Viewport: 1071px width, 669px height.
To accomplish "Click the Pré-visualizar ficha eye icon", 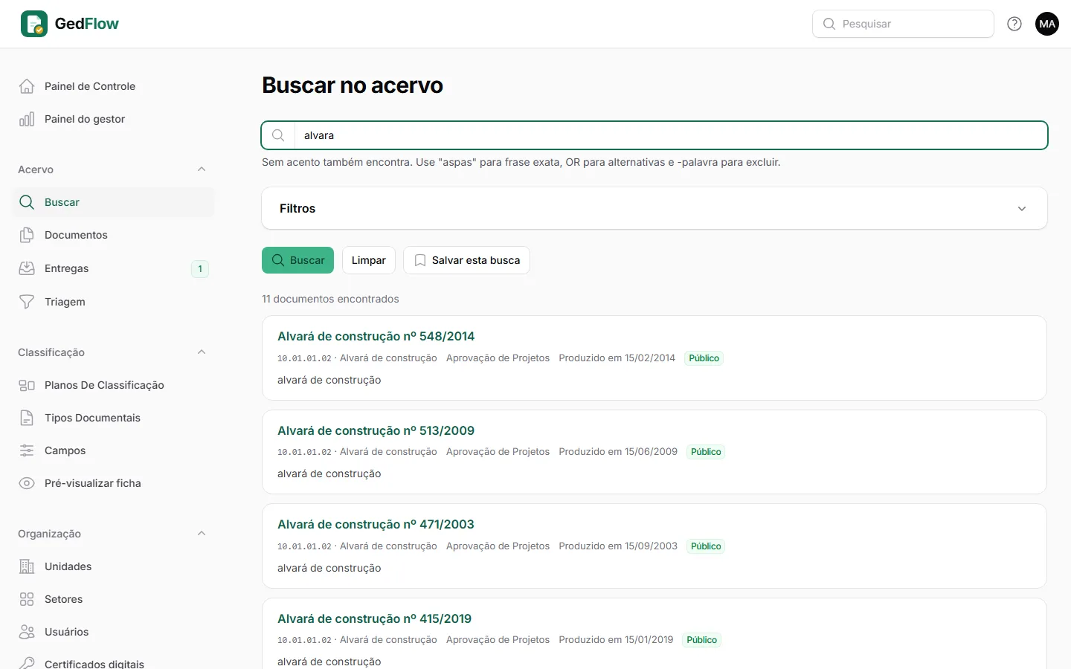I will click(27, 483).
